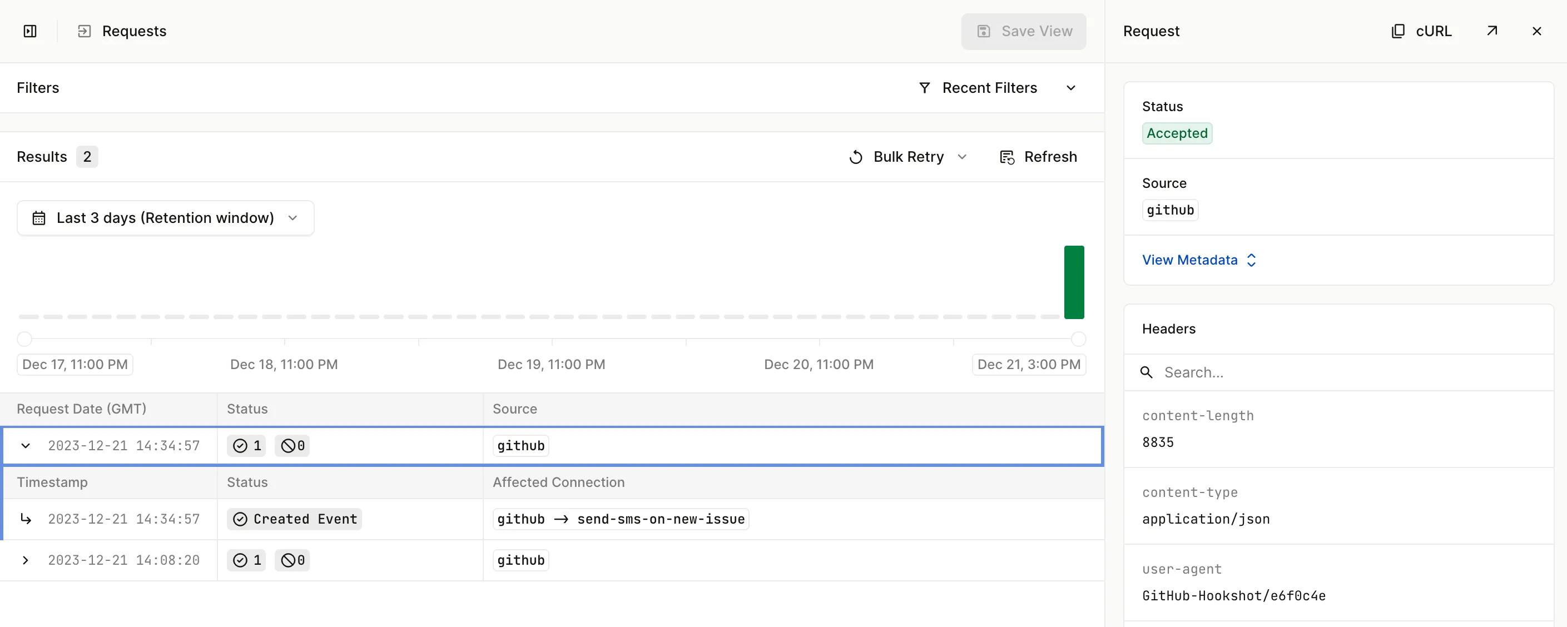Expand View Metadata section
This screenshot has height=627, width=1567.
[x=1198, y=260]
